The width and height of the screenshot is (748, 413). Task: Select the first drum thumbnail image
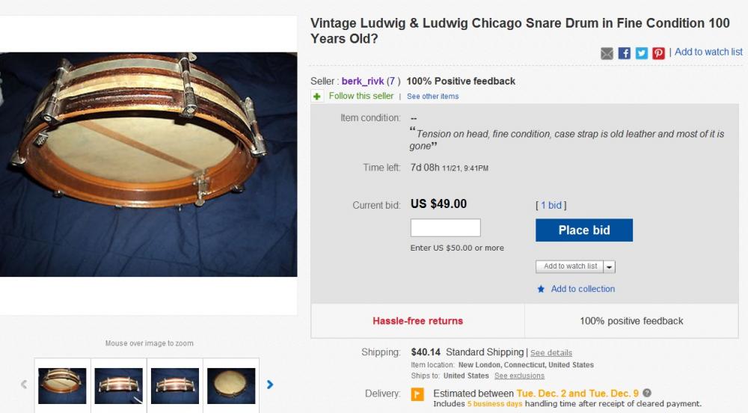click(x=62, y=385)
